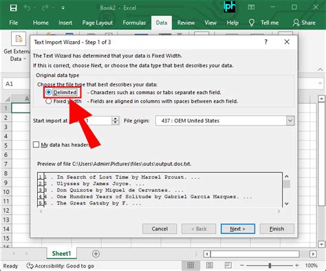Click the wizard Help question mark
326x271 pixels.
point(265,42)
